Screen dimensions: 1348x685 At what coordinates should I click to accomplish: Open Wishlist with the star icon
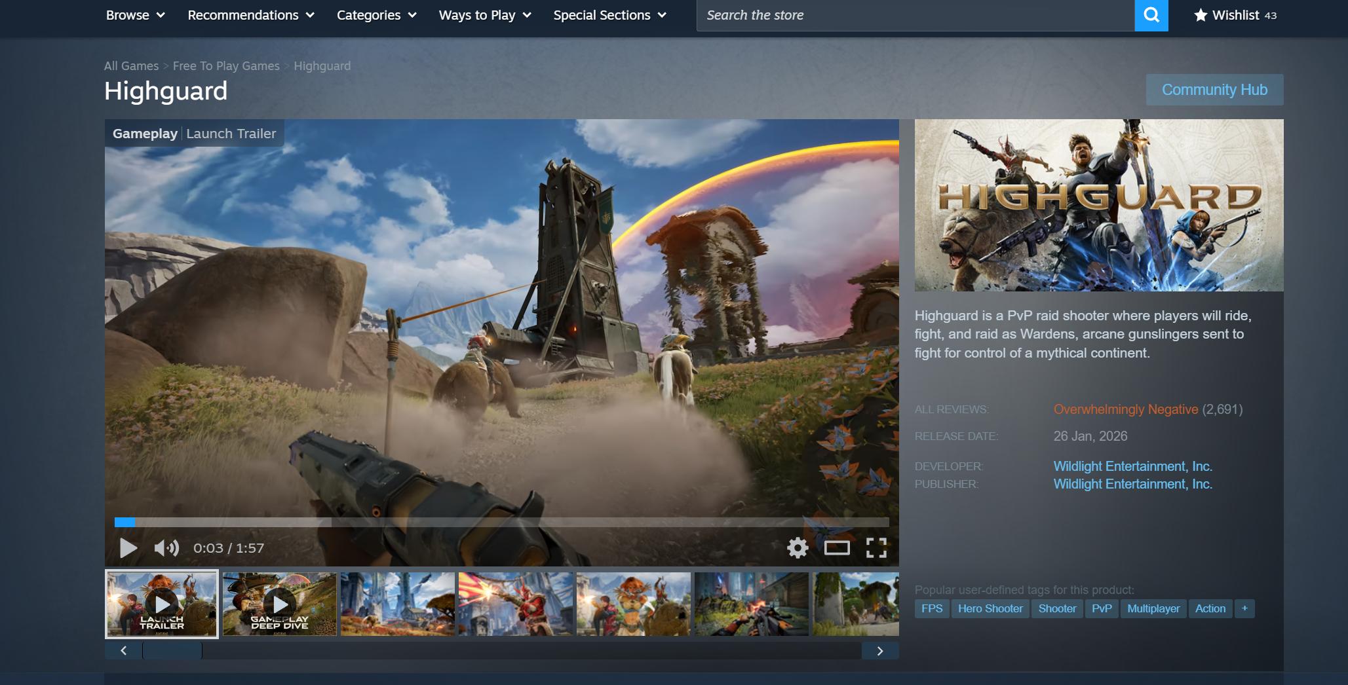coord(1235,15)
